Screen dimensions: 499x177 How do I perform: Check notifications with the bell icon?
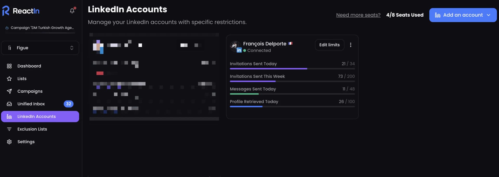72,10
